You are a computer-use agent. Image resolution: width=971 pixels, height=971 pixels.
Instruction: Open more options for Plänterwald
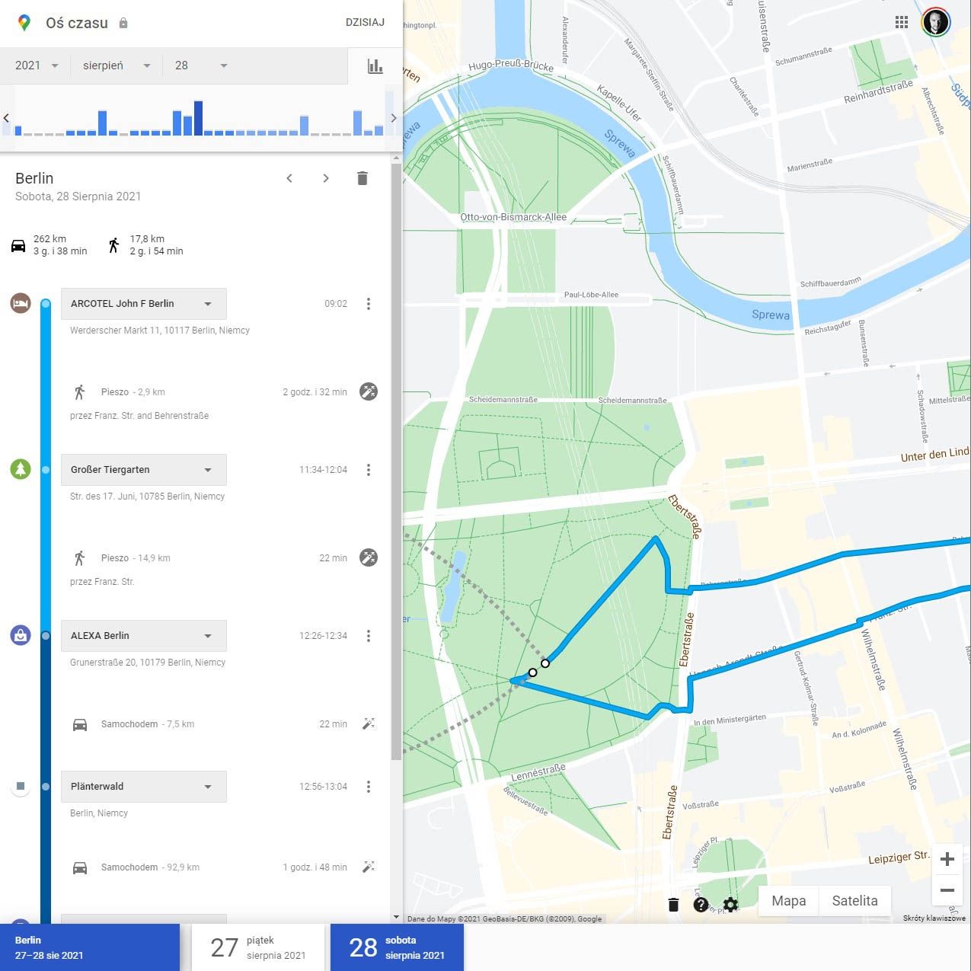pos(369,787)
